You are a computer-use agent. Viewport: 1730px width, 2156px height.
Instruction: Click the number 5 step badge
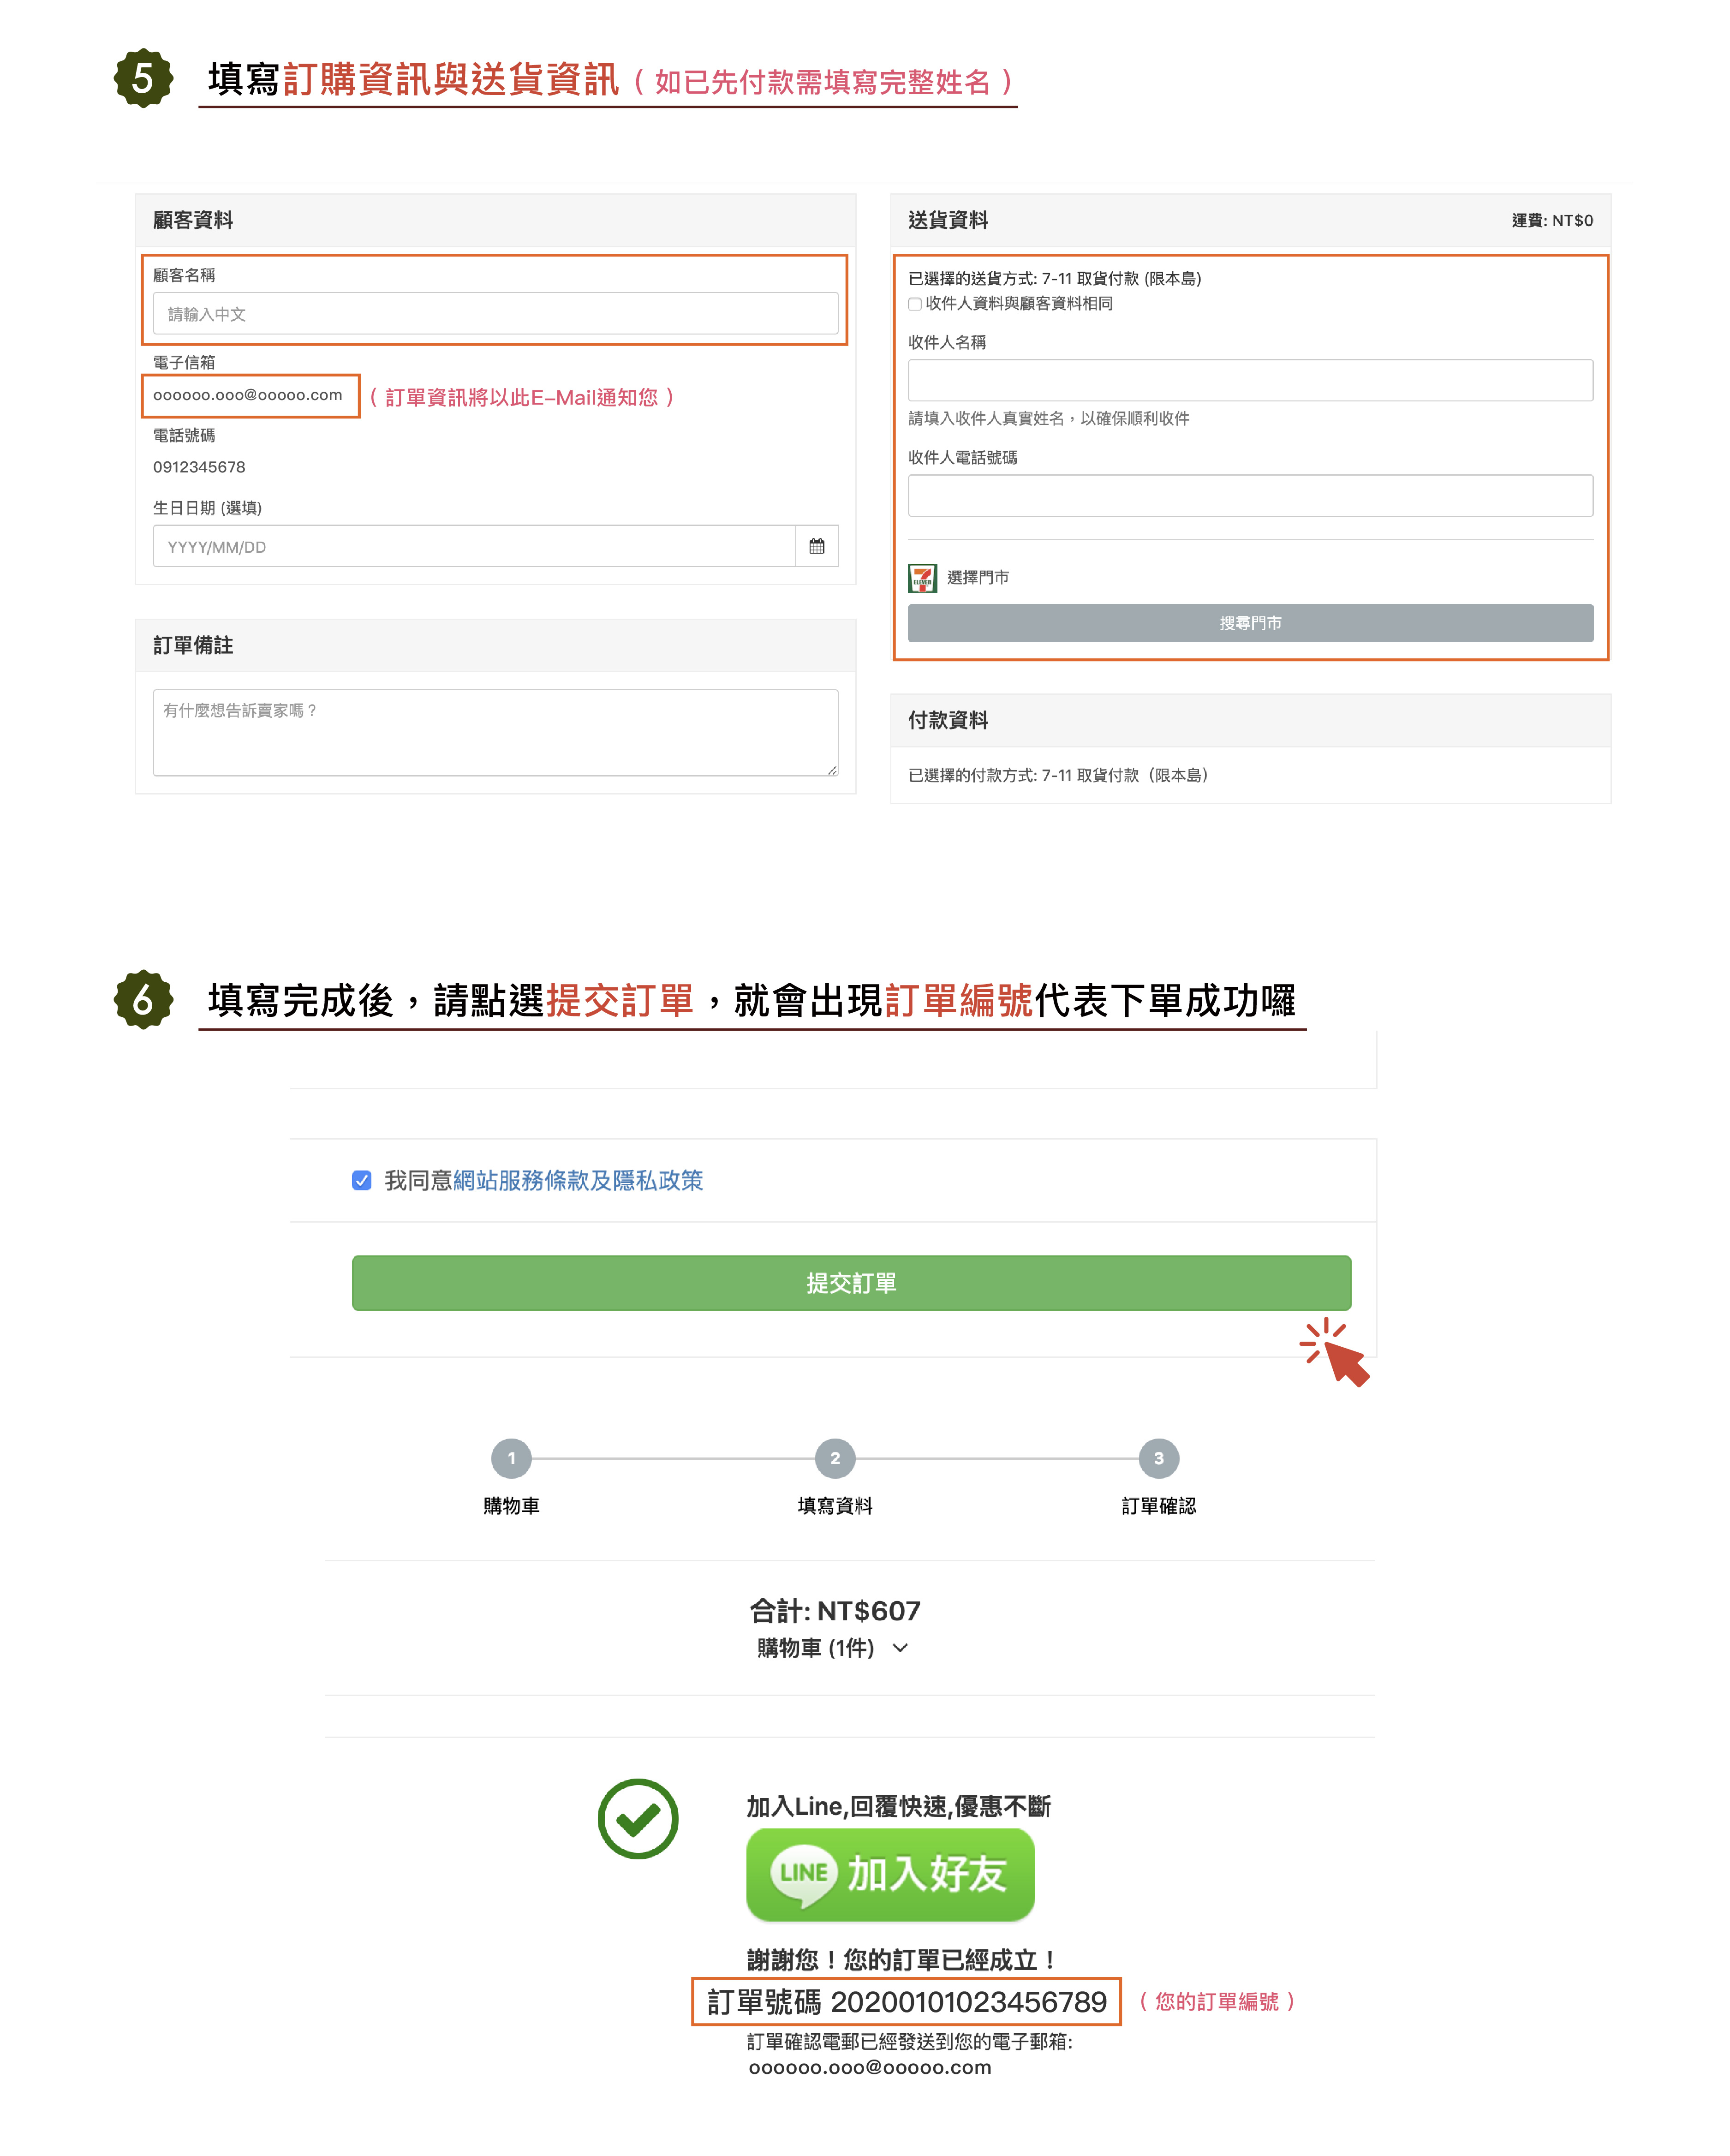pyautogui.click(x=143, y=78)
